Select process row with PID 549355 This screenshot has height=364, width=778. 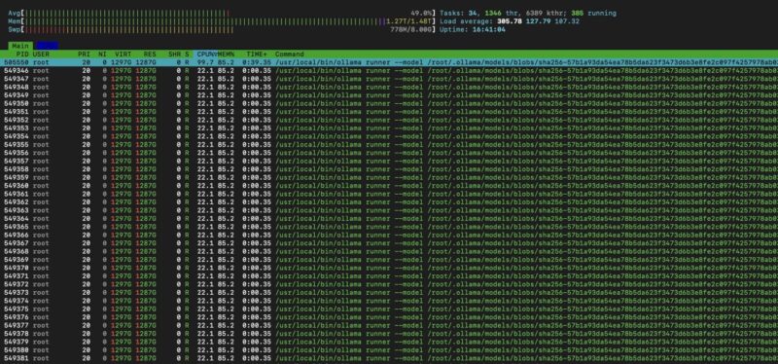[389, 144]
